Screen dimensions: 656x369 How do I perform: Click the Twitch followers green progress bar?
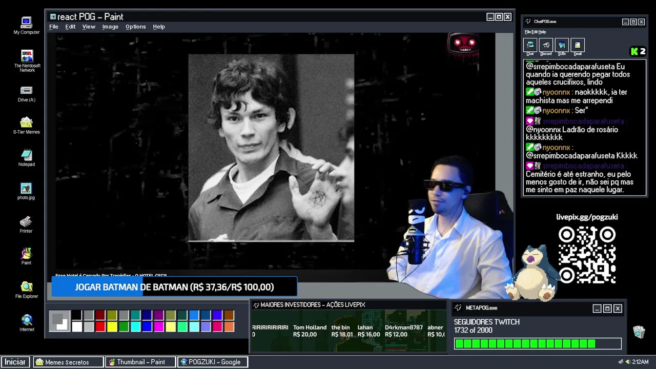click(x=538, y=343)
